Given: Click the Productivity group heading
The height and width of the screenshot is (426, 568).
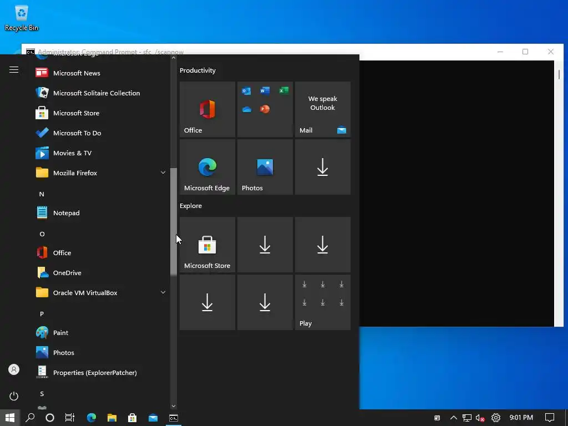Looking at the screenshot, I should [198, 70].
